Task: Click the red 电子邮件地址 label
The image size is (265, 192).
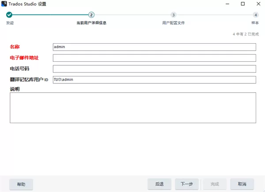Action: click(x=24, y=58)
